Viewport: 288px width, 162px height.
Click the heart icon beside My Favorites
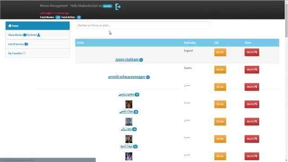[24, 53]
